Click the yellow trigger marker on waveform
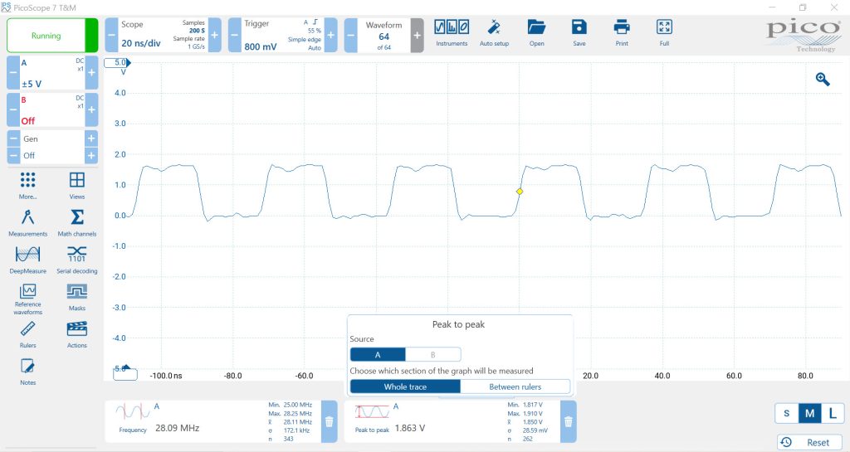The width and height of the screenshot is (850, 452). pos(520,192)
